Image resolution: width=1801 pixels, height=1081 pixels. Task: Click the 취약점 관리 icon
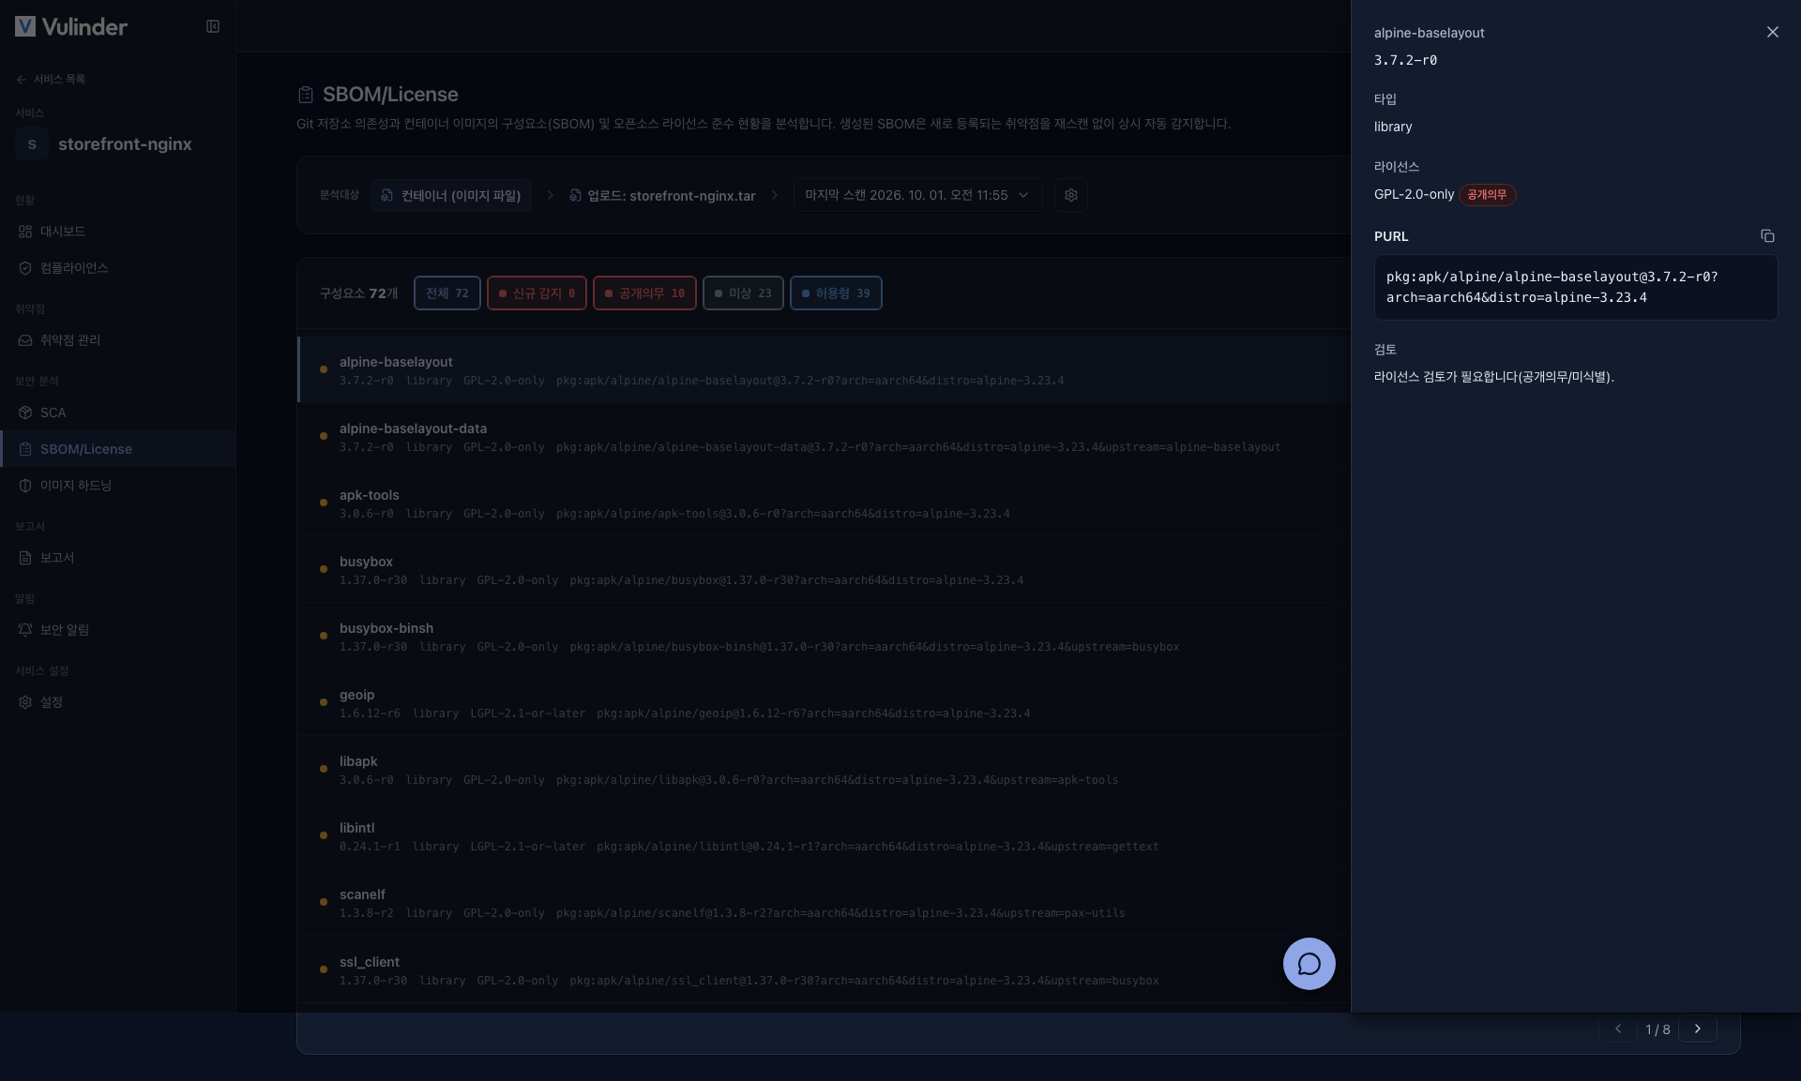click(25, 340)
